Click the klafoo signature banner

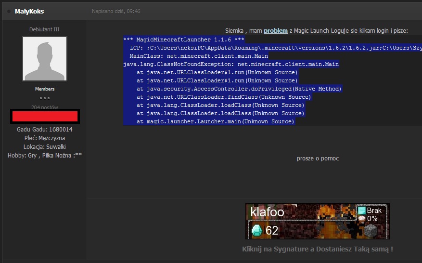[x=317, y=221]
